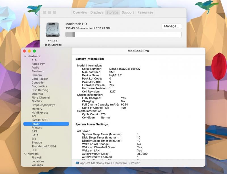Screen dimensions: 227x174
Task: Select FireWire in the sidebar
Action: coord(37,101)
